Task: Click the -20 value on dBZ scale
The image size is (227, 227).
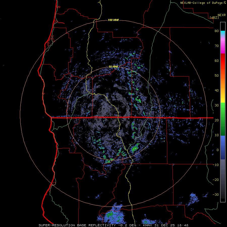Action: pyautogui.click(x=216, y=180)
